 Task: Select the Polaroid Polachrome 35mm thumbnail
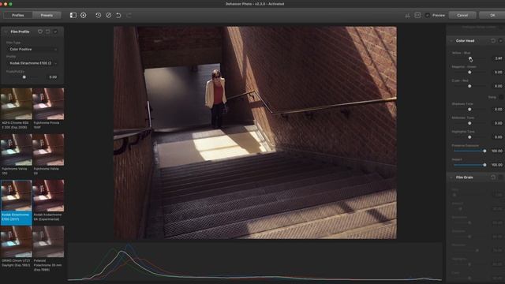pyautogui.click(x=48, y=241)
